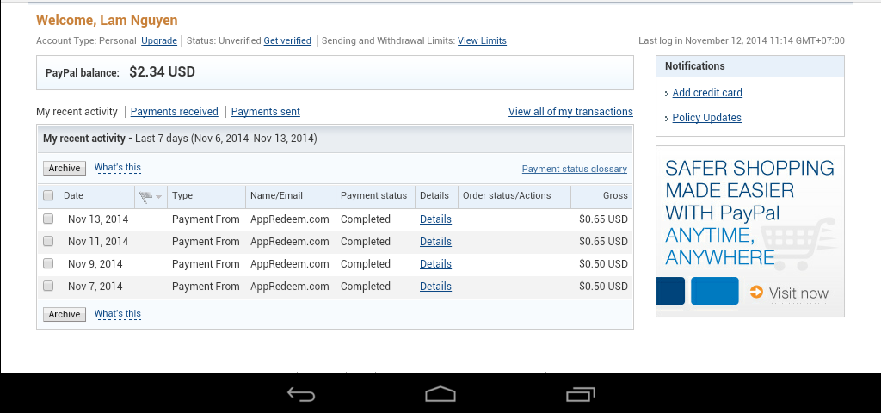The height and width of the screenshot is (413, 881).
Task: Expand Details for the Nov 11 payment
Action: click(x=435, y=242)
